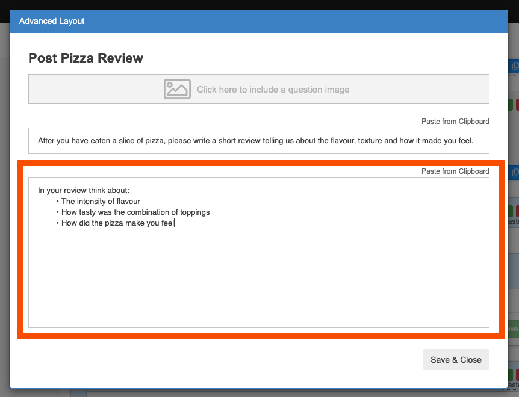
Task: Click second red button at right edge
Action: [x=517, y=211]
